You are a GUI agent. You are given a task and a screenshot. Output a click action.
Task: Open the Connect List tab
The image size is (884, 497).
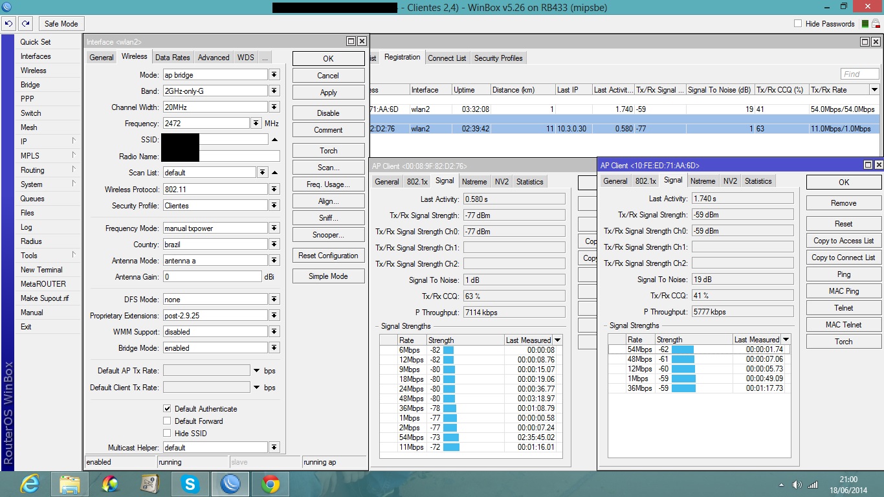[447, 58]
